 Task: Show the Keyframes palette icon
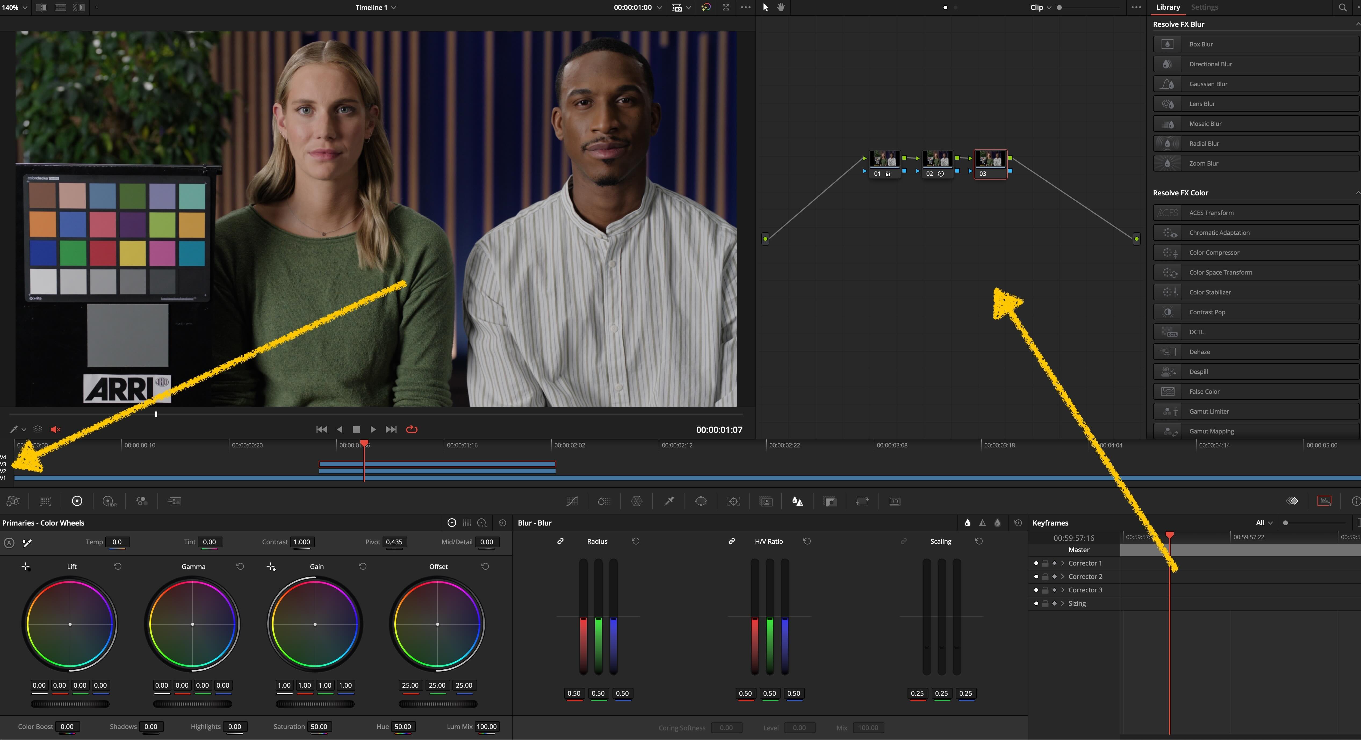[1292, 501]
